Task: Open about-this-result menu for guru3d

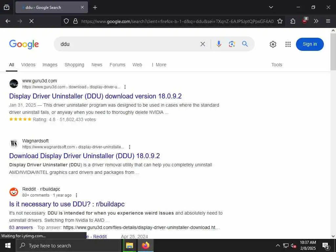Action: pos(125,87)
